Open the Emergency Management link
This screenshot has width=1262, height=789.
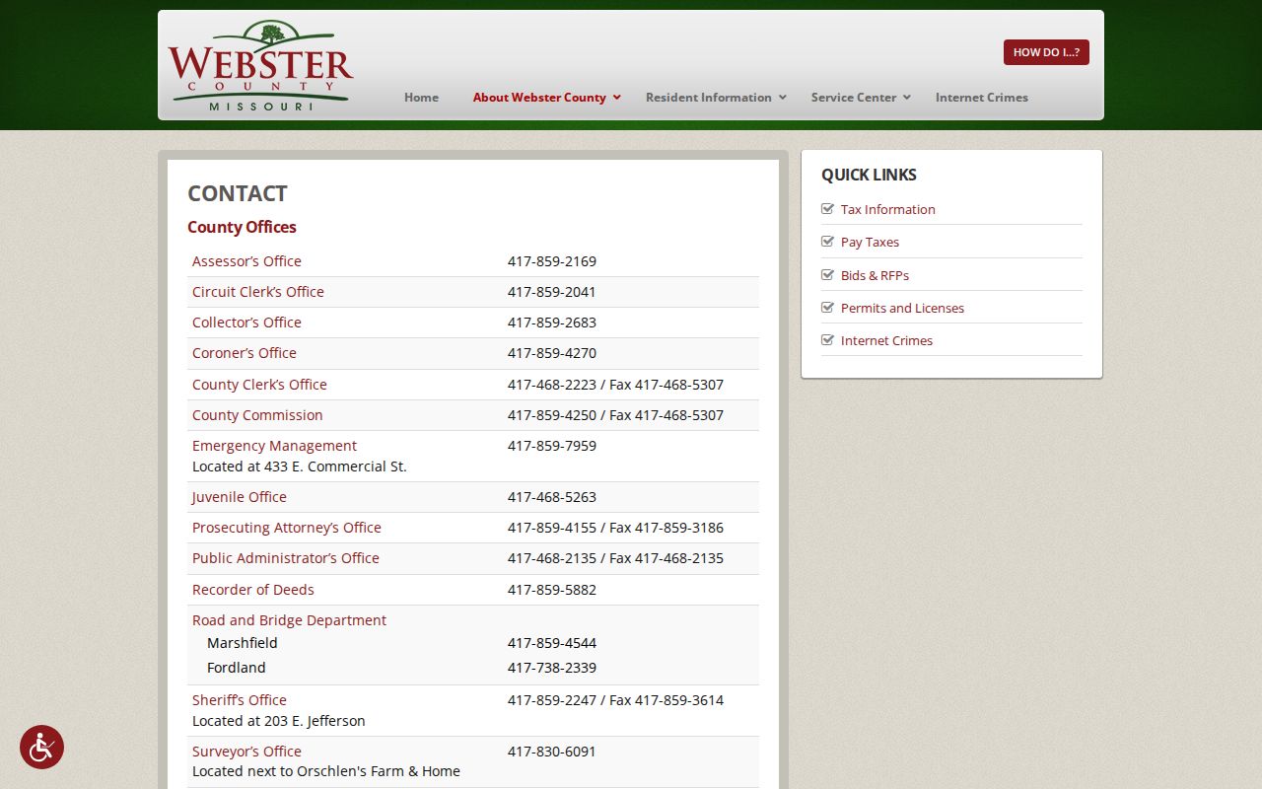coord(274,446)
